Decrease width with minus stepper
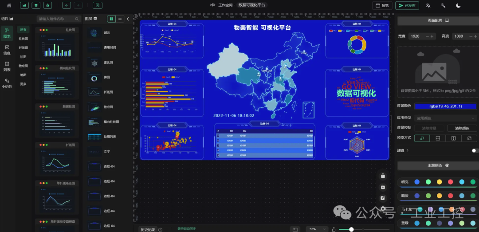This screenshot has width=479, height=232. pos(428,36)
